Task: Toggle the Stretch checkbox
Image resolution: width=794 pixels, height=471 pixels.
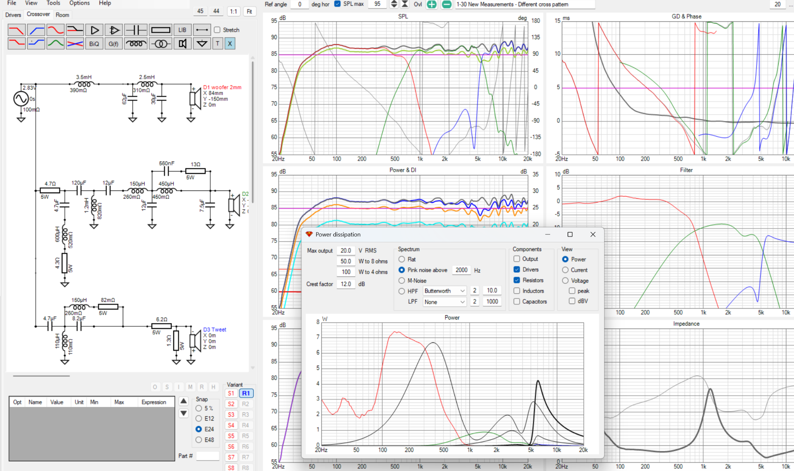Action: pyautogui.click(x=217, y=30)
